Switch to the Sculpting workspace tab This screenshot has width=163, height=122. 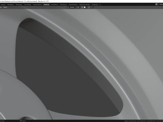point(19,5)
